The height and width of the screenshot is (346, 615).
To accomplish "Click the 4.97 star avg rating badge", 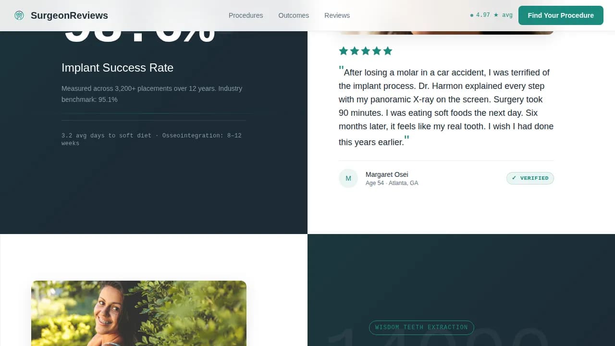I will point(491,15).
